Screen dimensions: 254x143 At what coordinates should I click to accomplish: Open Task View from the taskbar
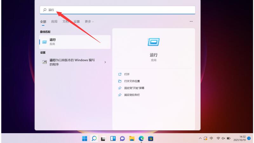[x=103, y=139]
